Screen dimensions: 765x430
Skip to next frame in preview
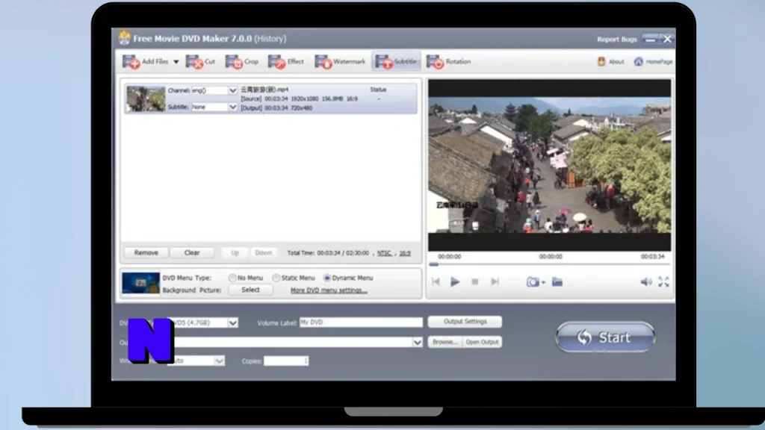click(495, 281)
